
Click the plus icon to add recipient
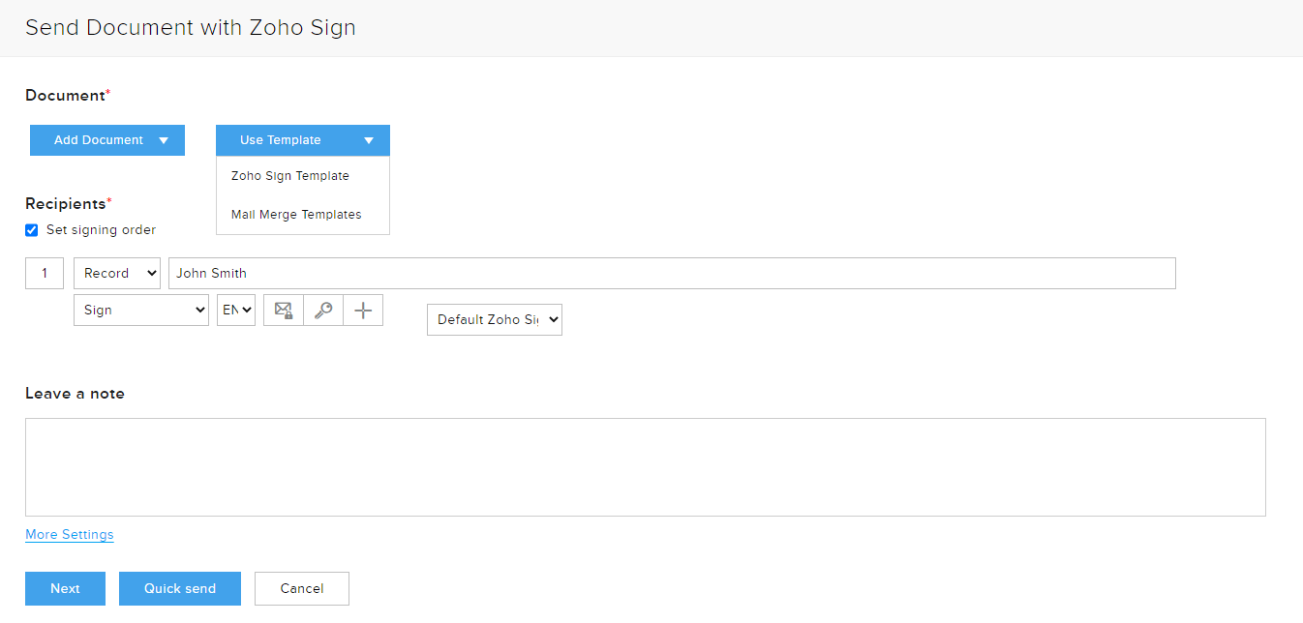pos(363,311)
